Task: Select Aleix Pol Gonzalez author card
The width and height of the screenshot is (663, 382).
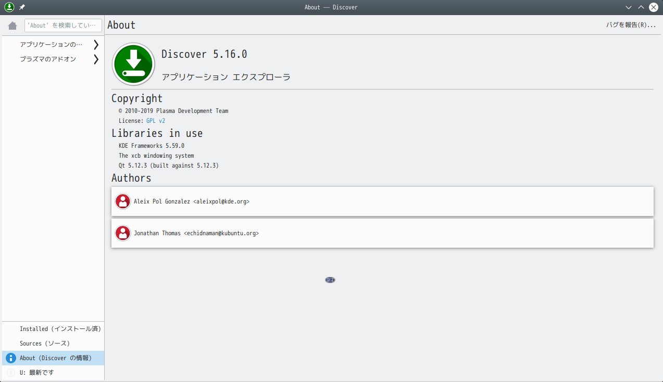Action: pyautogui.click(x=382, y=201)
